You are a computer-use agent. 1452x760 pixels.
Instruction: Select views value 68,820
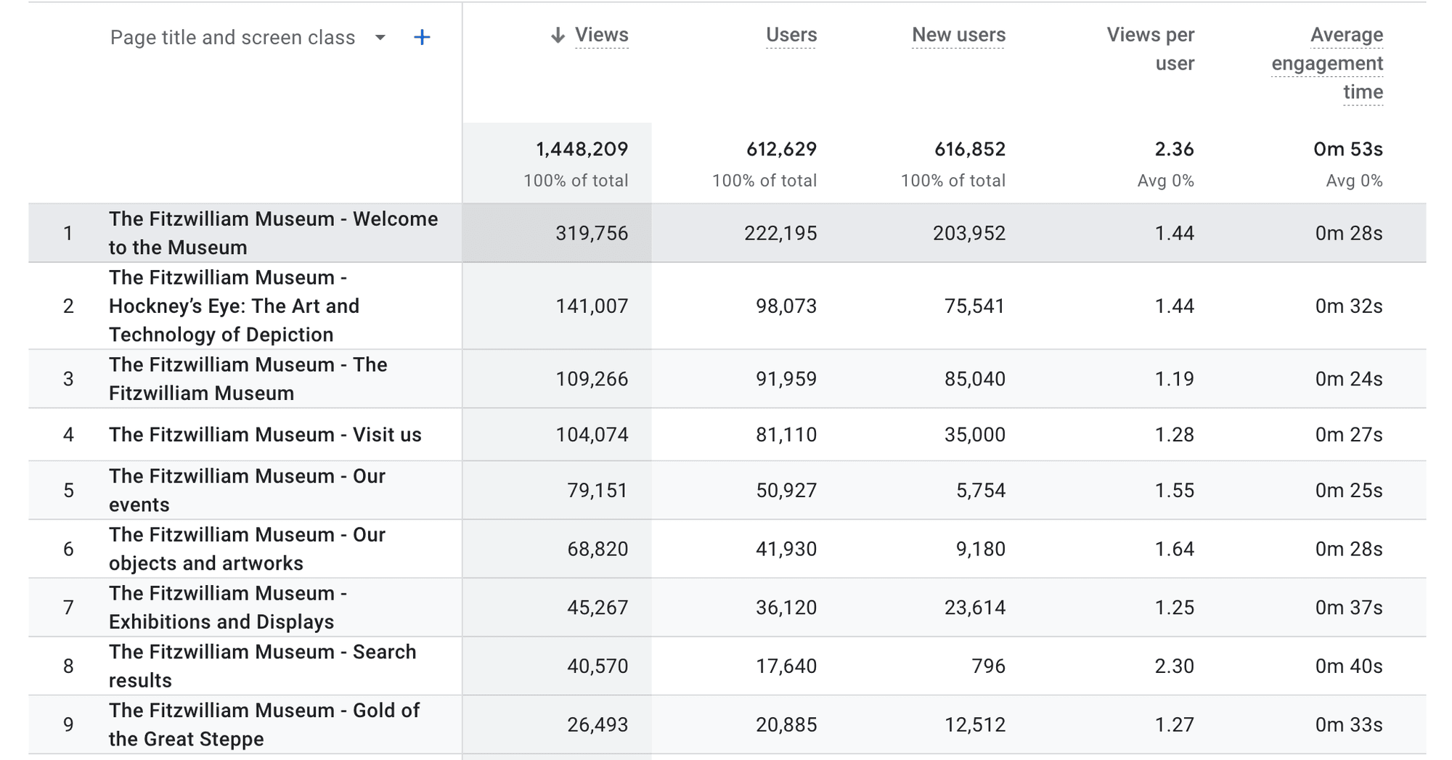point(597,549)
